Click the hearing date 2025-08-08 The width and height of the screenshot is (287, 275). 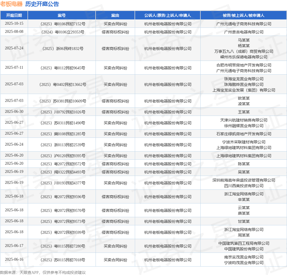(14, 31)
